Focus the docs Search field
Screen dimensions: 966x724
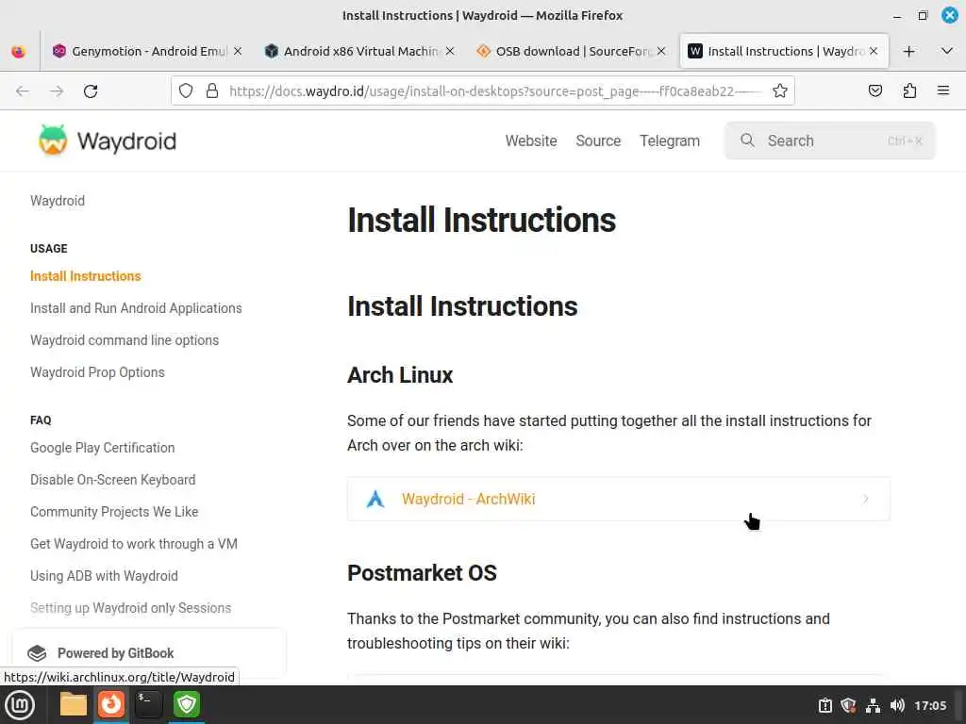(830, 140)
